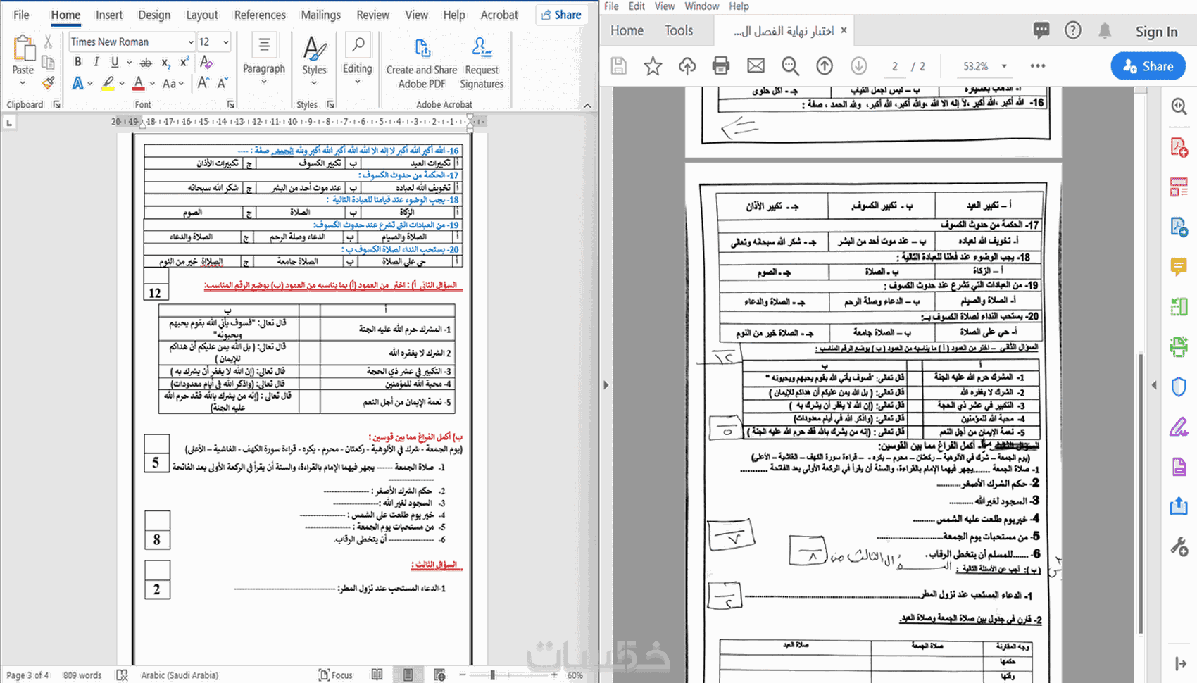This screenshot has width=1197, height=683.
Task: Open More Tools wrench icon in Acrobat panel
Action: tap(1179, 546)
